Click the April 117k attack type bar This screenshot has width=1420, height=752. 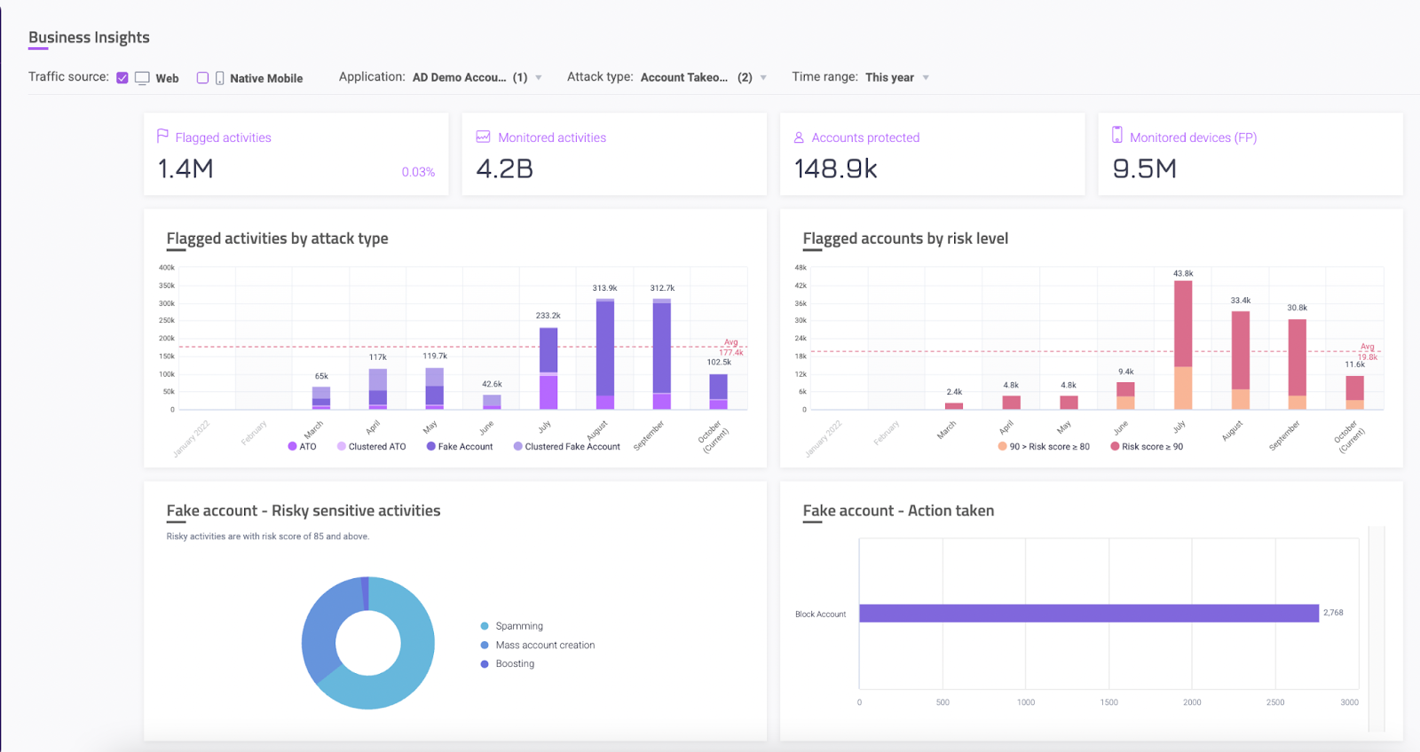click(378, 389)
